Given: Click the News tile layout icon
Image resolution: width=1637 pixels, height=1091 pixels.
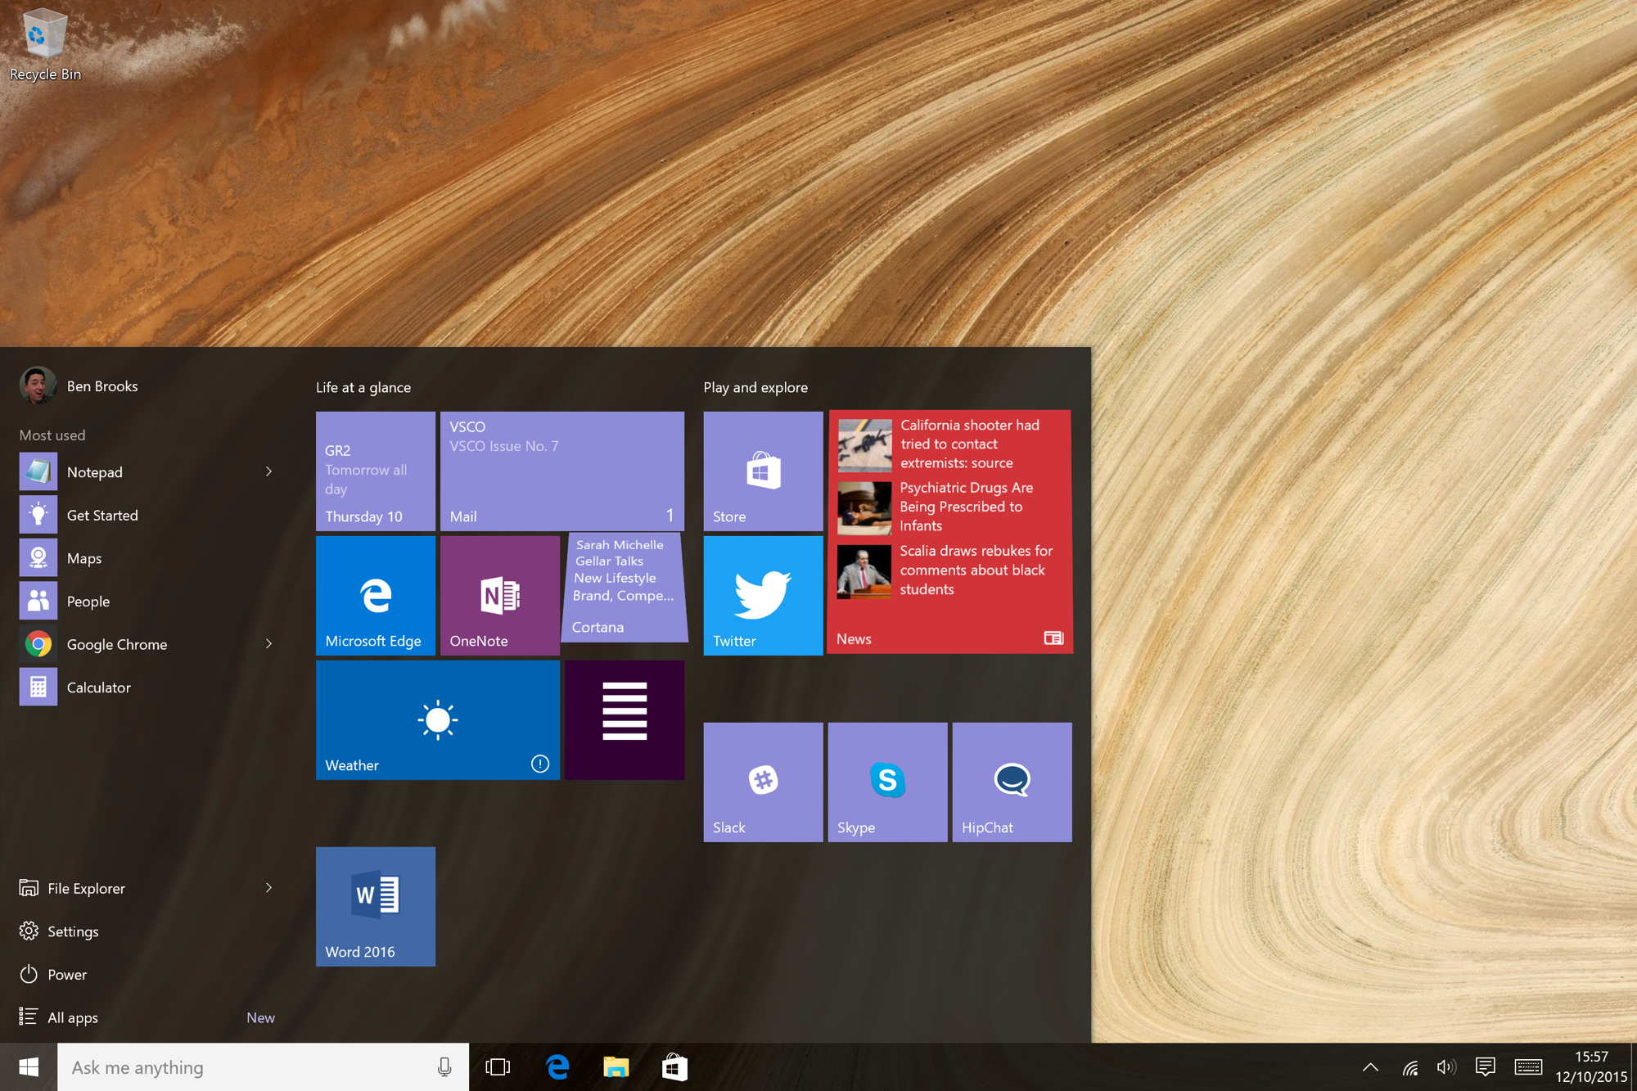Looking at the screenshot, I should [1053, 638].
